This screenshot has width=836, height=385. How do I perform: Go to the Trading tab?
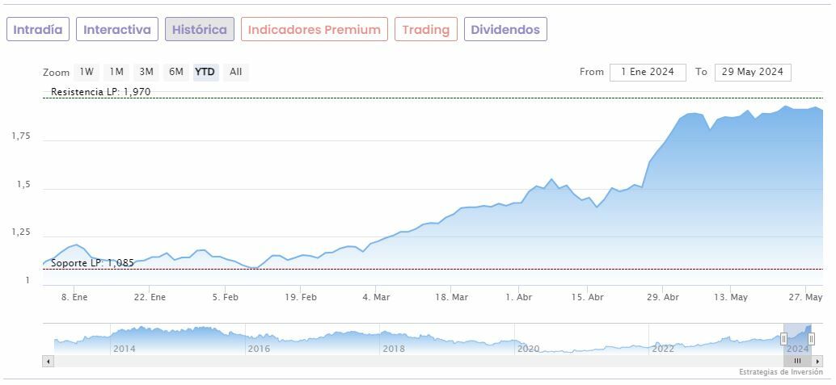[425, 30]
